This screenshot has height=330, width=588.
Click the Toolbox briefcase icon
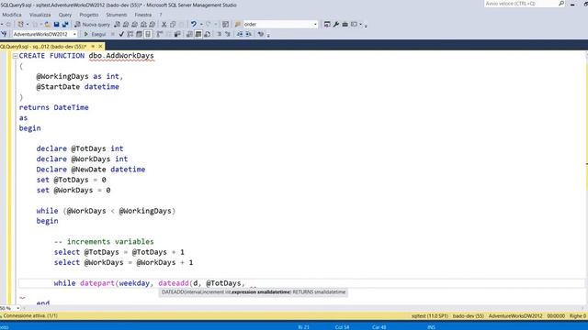tap(345, 25)
